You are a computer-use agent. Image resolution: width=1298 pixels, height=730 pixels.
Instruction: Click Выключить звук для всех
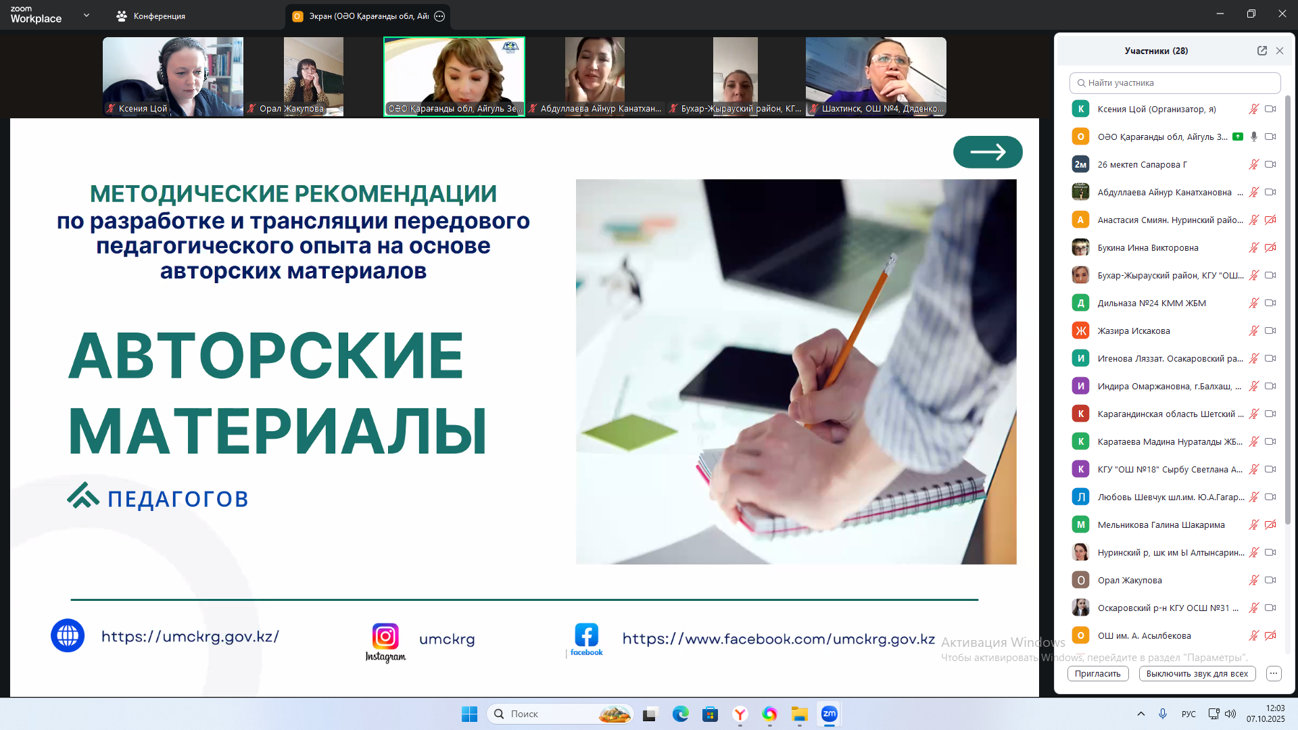1197,674
